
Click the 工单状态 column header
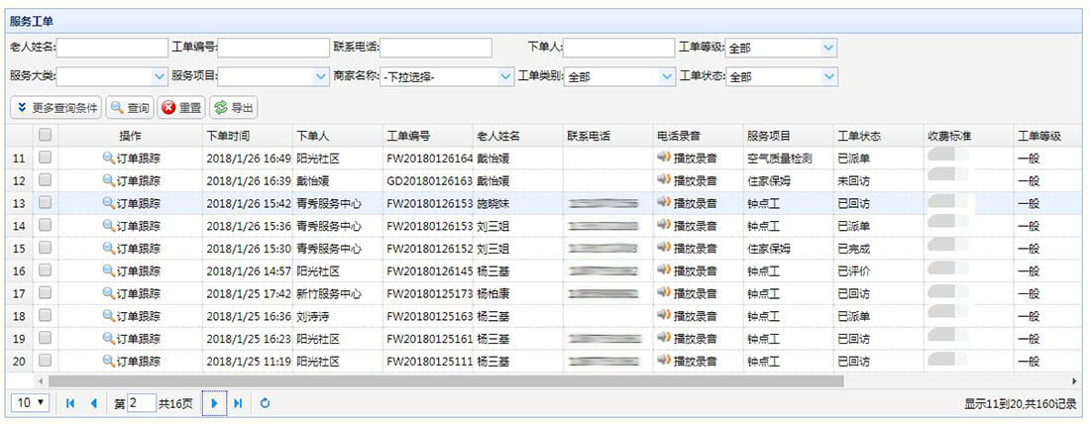coord(858,136)
